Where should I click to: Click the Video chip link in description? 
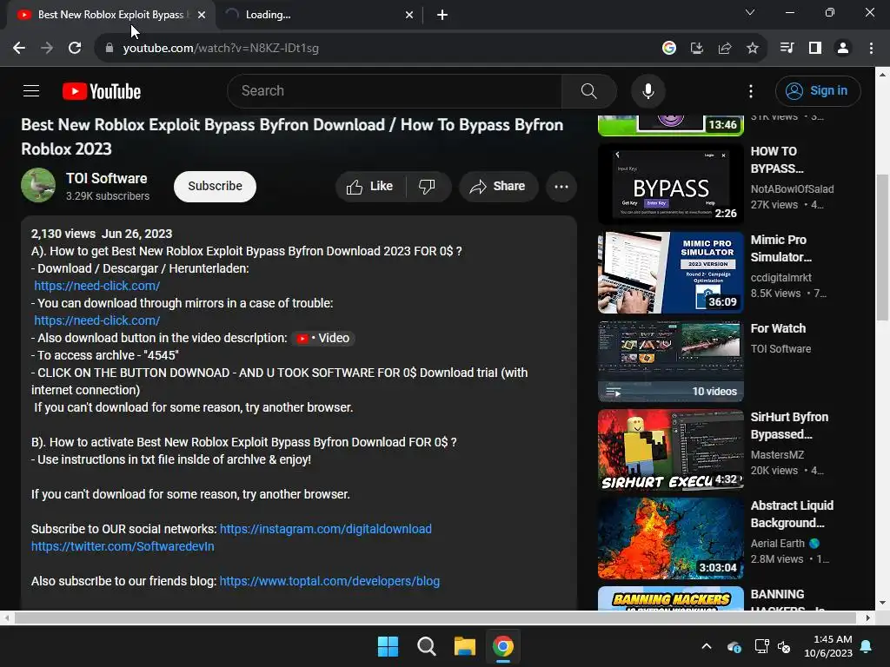(x=323, y=338)
